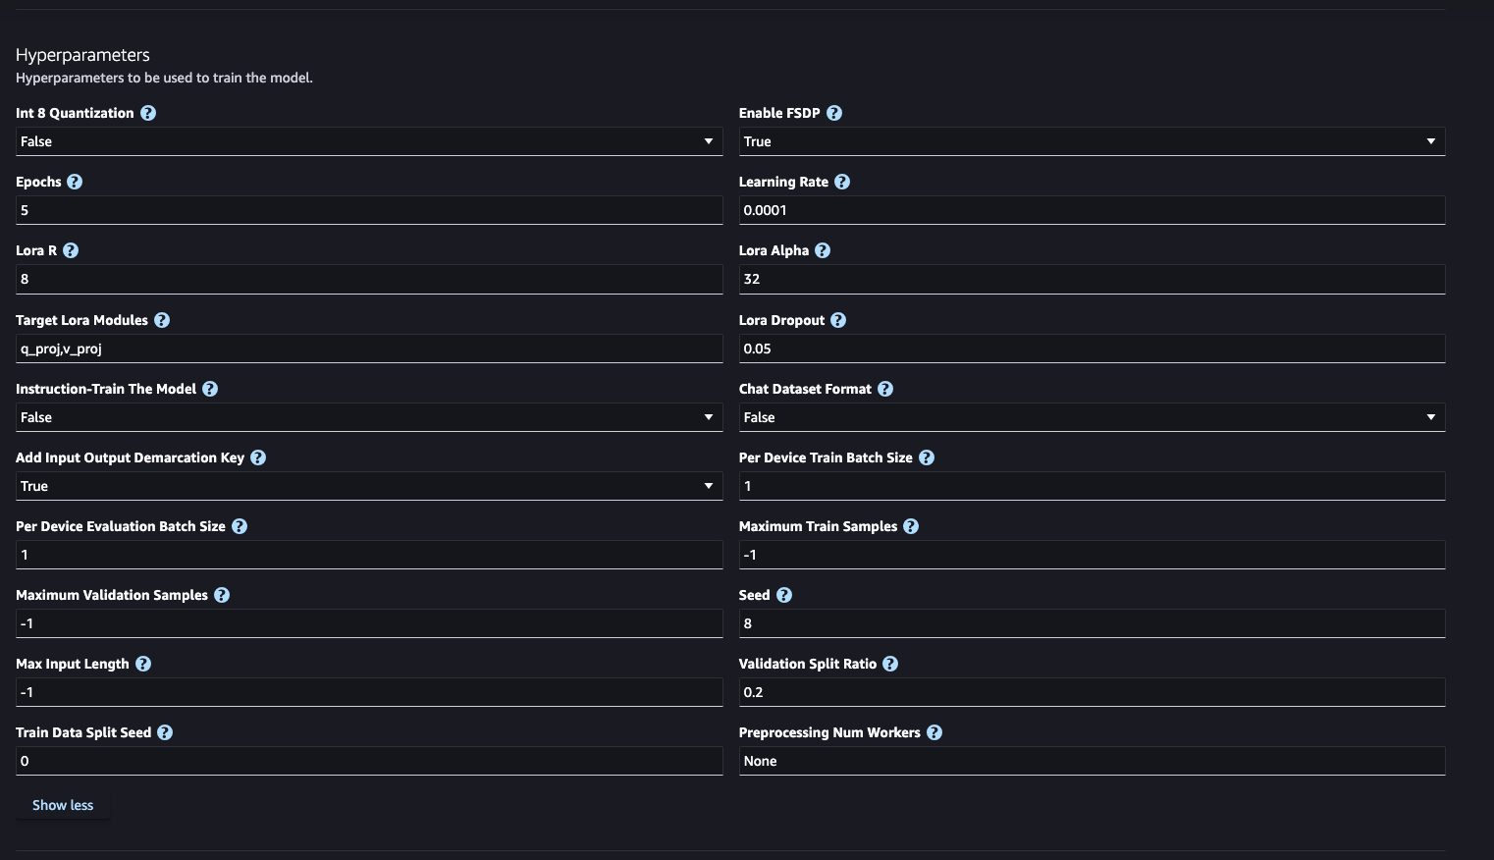This screenshot has width=1494, height=860.
Task: Open the Validation Split Ratio help icon
Action: (890, 664)
